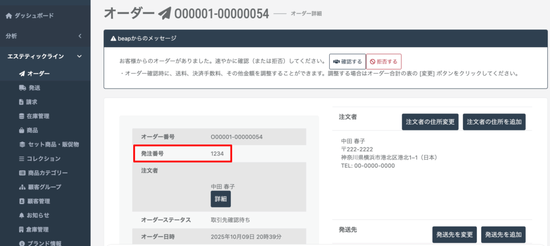Viewport: 550px width, 246px height.
Task: Click the 顧客グループ hierarchy icon
Action: point(21,187)
